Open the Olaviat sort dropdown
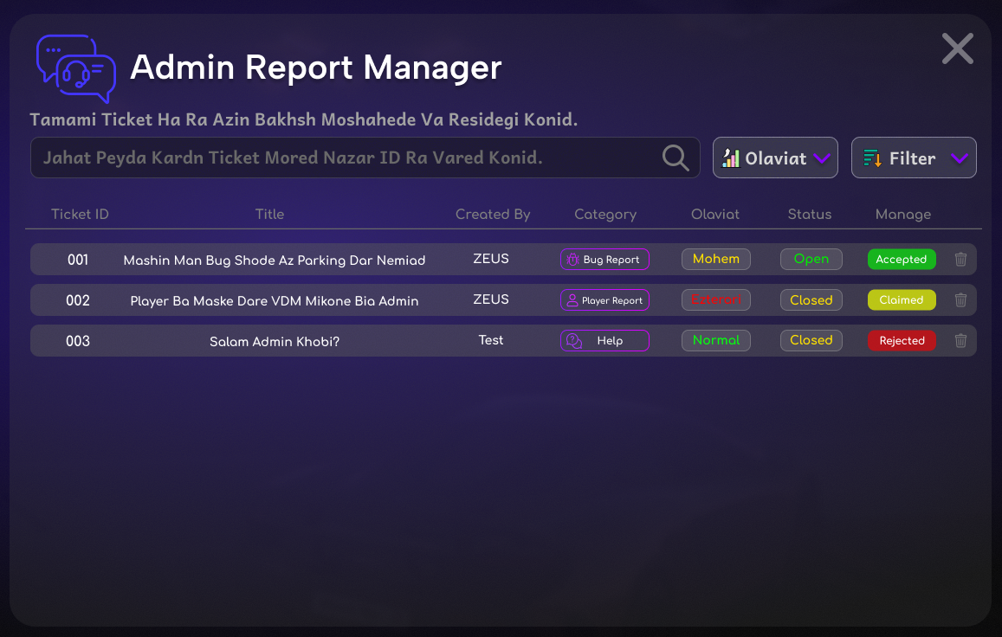1002x637 pixels. tap(775, 158)
